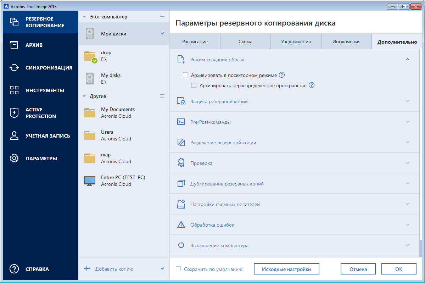Open the Мои диски dropdown chevron
Image resolution: width=425 pixels, height=283 pixels.
[x=162, y=34]
